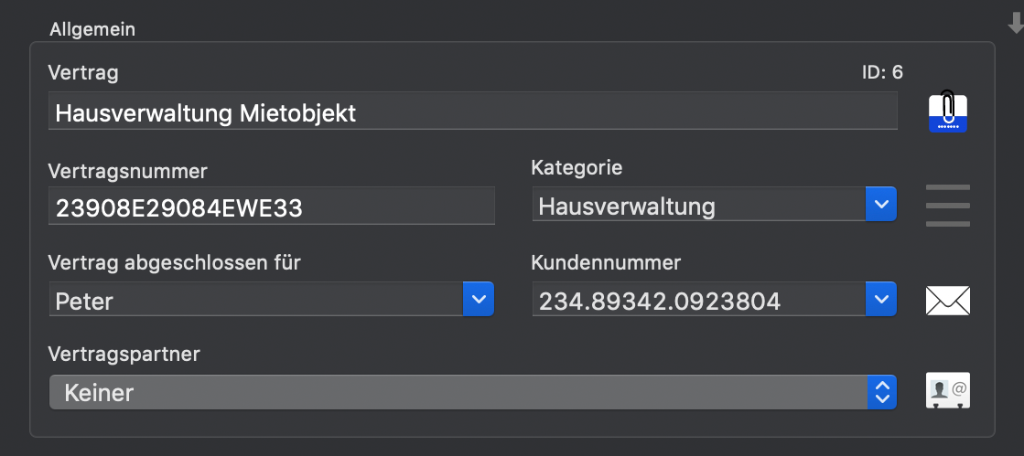Expand the Kundennummer dropdown arrow

pyautogui.click(x=881, y=300)
